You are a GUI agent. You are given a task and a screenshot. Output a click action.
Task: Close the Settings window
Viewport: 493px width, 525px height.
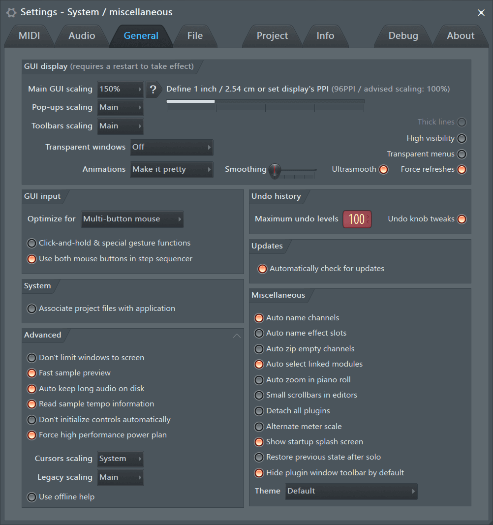click(481, 13)
